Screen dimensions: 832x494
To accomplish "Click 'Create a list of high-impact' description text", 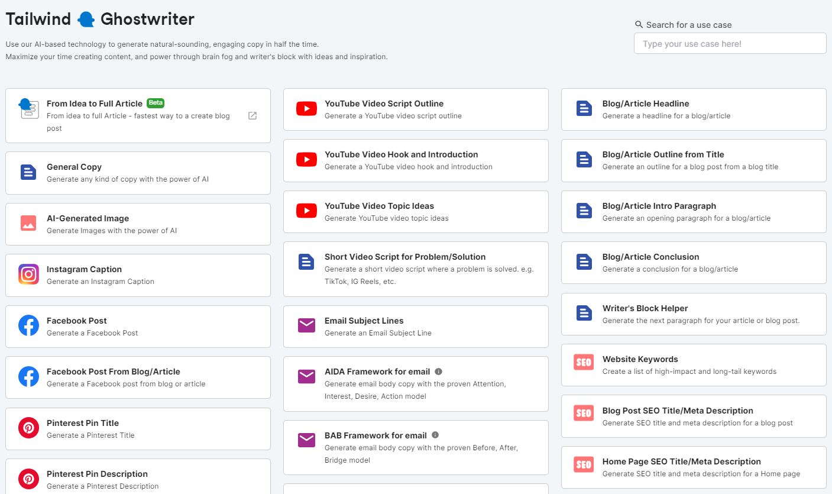I will 689,372.
